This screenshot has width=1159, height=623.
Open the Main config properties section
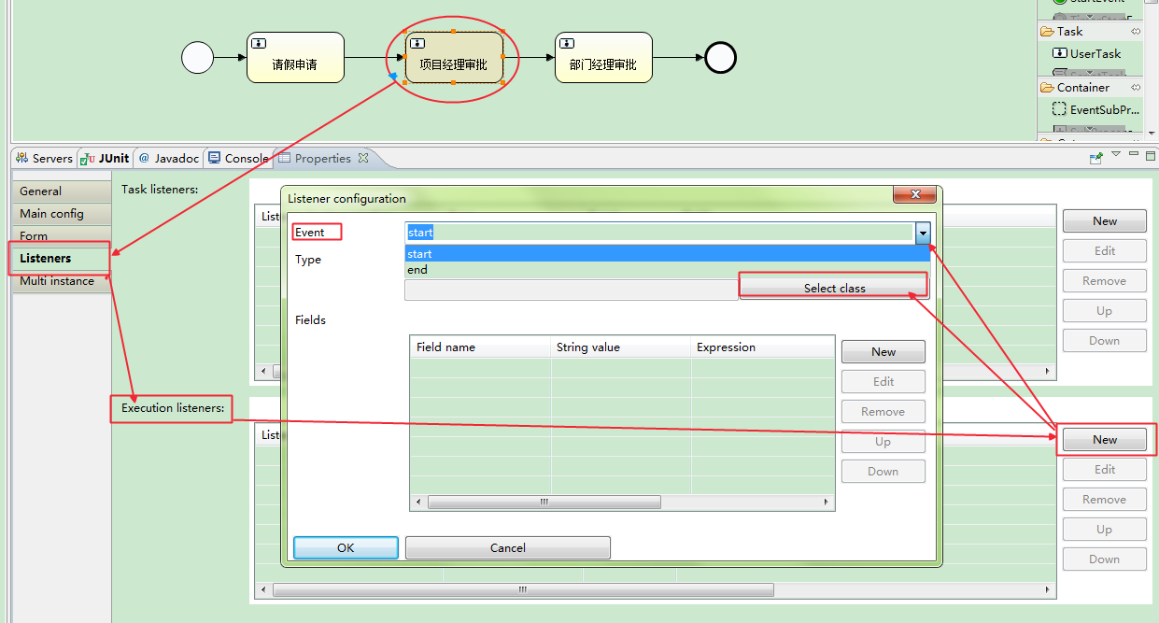[x=60, y=213]
